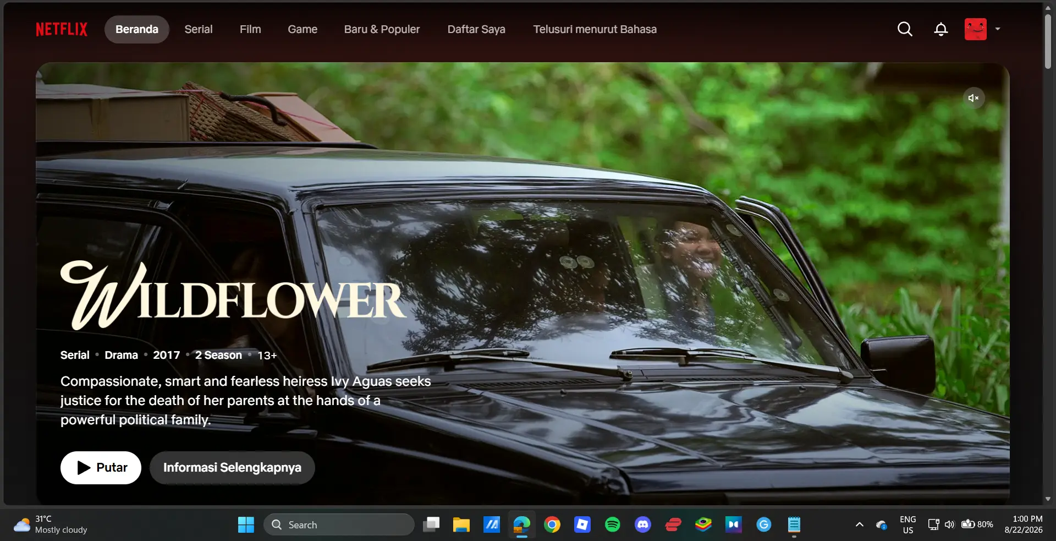
Task: Click the battery 80% indicator
Action: [x=977, y=524]
